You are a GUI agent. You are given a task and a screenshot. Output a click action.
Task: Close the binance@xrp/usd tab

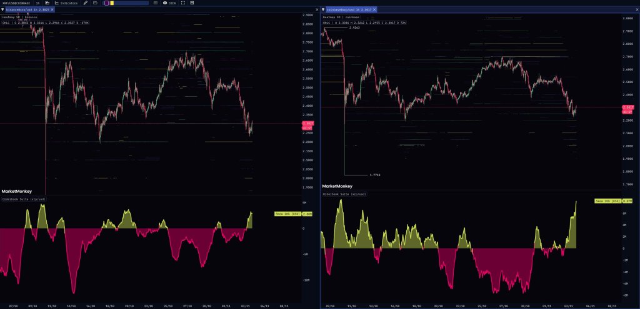(x=52, y=10)
